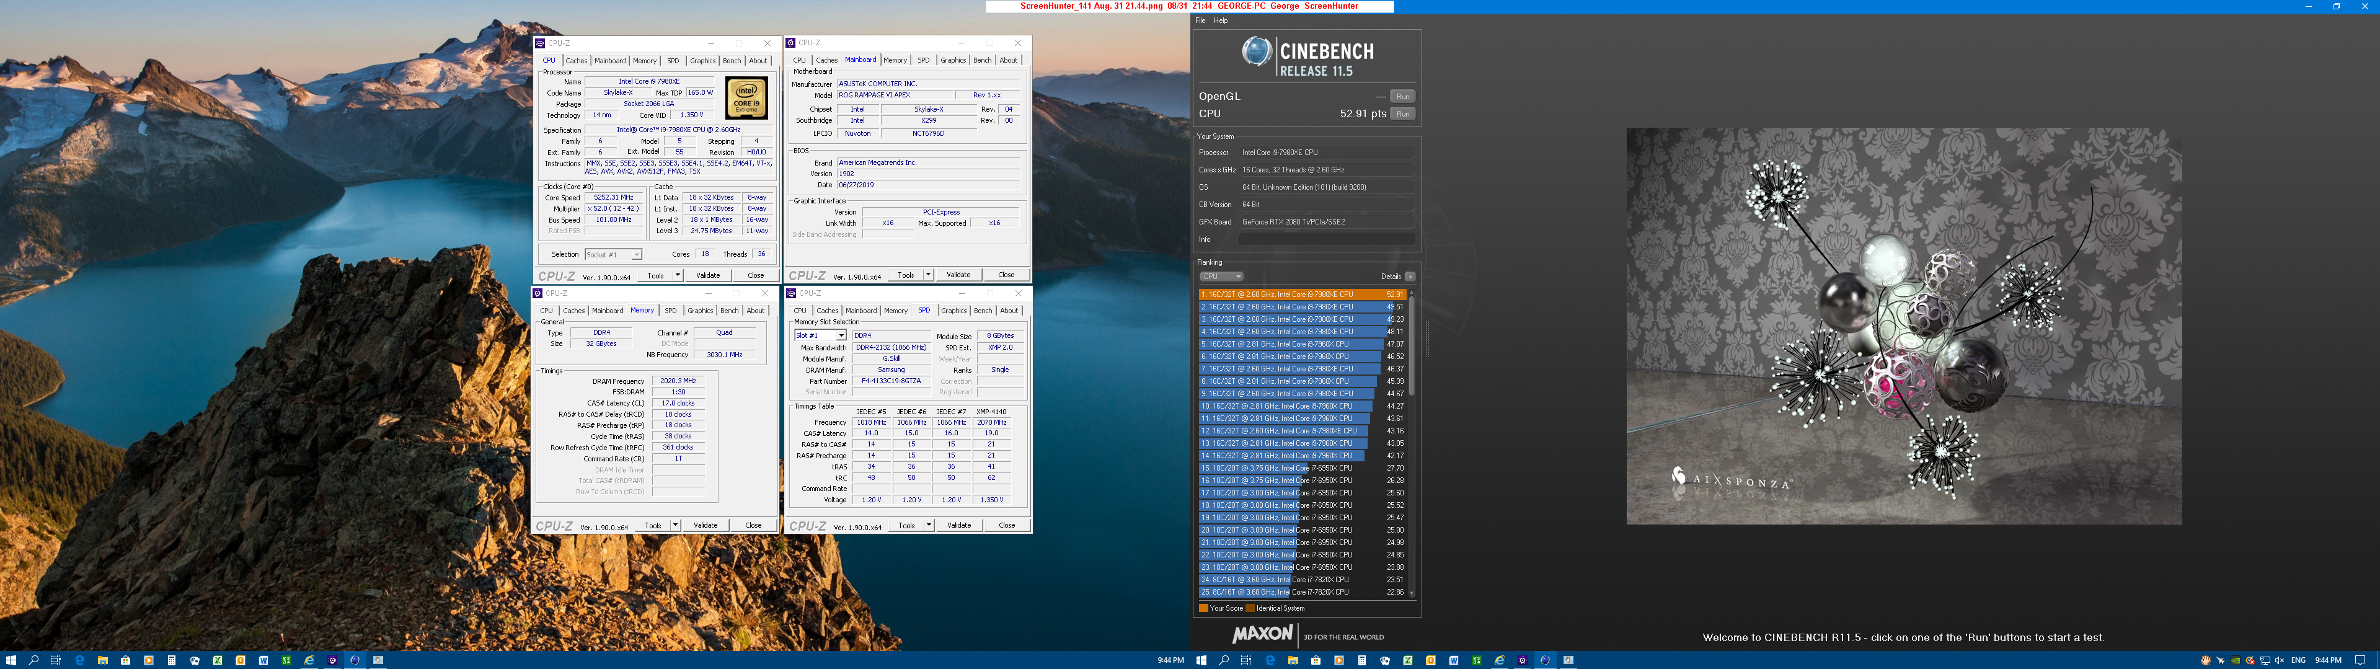Screen dimensions: 2380x669
Task: Click the ranking list scroll-down arrow
Action: 1412,593
